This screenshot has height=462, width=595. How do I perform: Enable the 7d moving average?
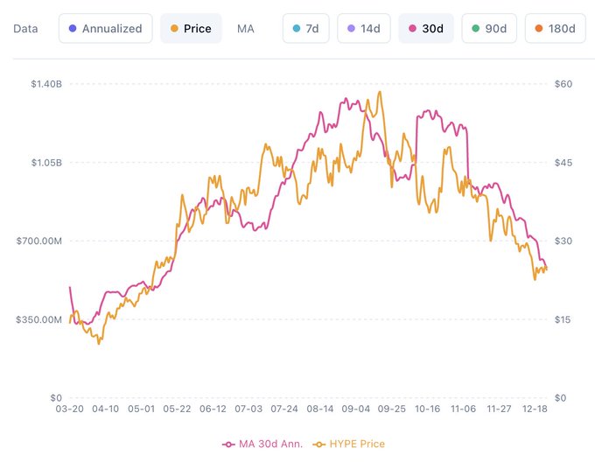click(305, 28)
